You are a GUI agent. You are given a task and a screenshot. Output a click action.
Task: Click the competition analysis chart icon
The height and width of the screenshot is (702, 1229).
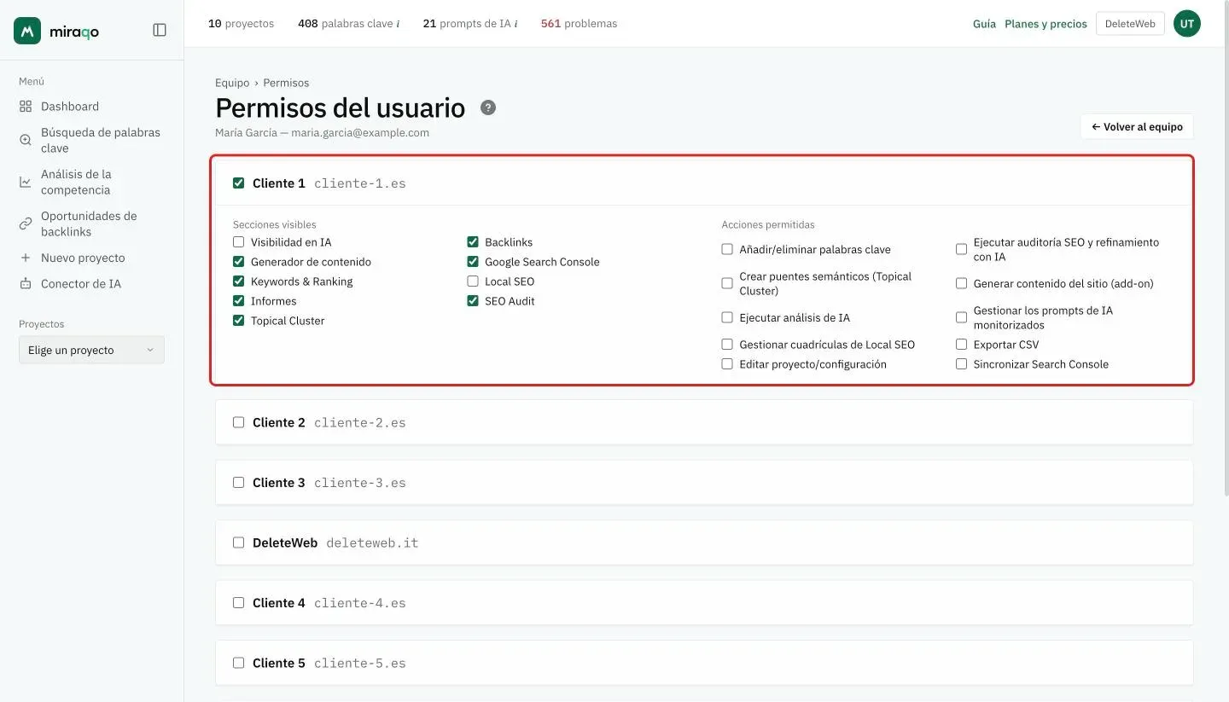(26, 182)
